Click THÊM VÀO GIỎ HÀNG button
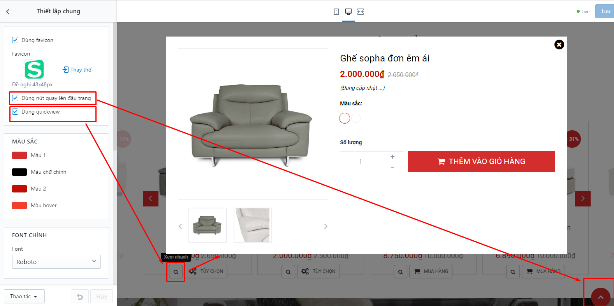Image resolution: width=614 pixels, height=306 pixels. tap(481, 161)
